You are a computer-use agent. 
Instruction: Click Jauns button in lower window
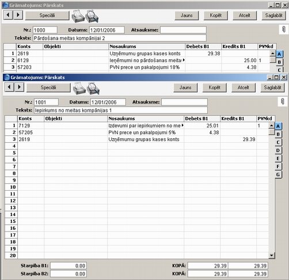[x=185, y=88]
